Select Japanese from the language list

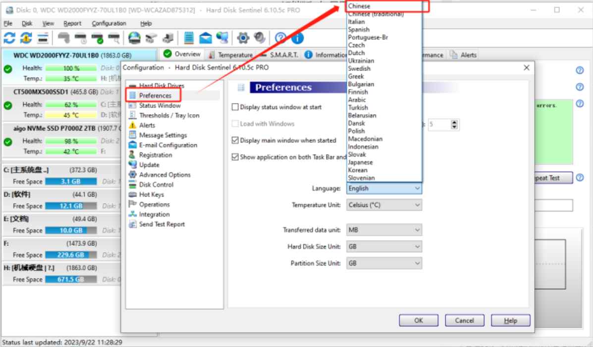point(362,162)
